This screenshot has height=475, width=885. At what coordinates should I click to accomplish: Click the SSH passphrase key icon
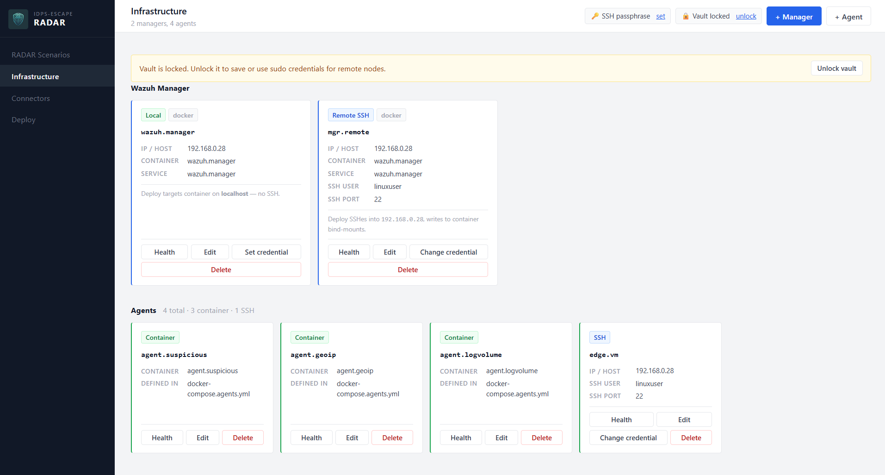595,16
